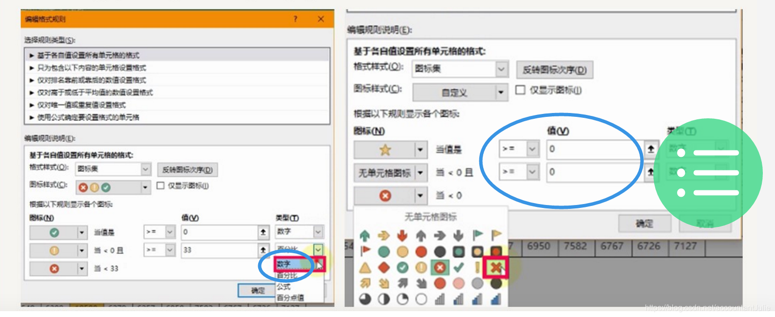Pick the gray circle icon

[x=477, y=283]
